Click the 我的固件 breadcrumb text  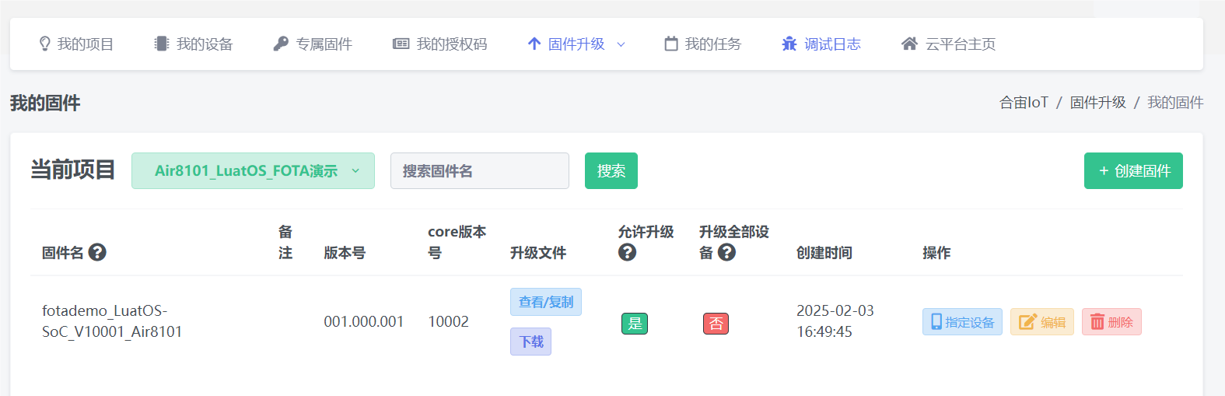pyautogui.click(x=1175, y=103)
